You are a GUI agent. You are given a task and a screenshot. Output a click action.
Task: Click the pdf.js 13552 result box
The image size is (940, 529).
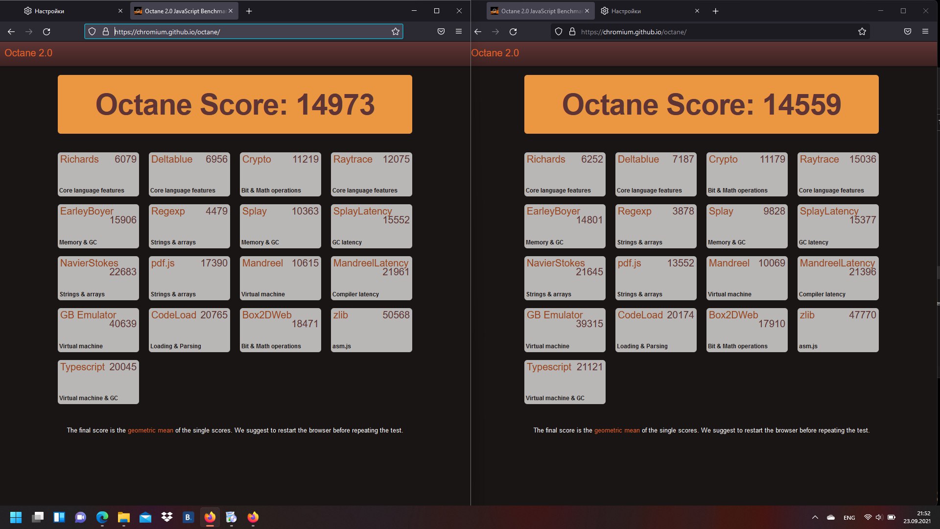point(656,278)
